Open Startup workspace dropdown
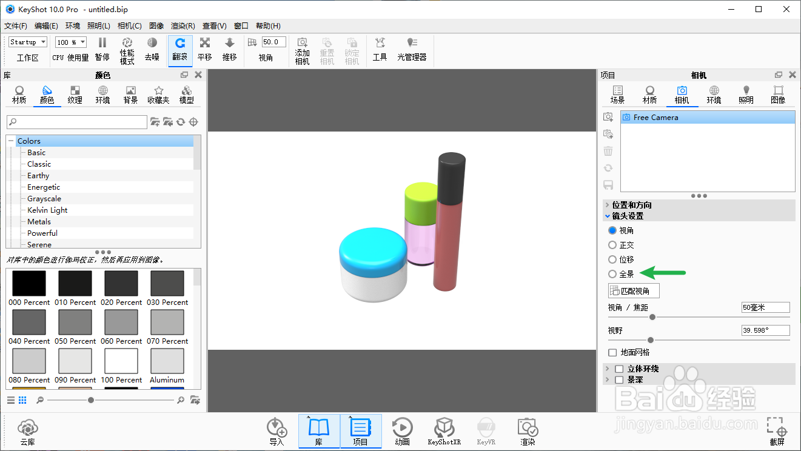Image resolution: width=801 pixels, height=451 pixels. tap(28, 42)
